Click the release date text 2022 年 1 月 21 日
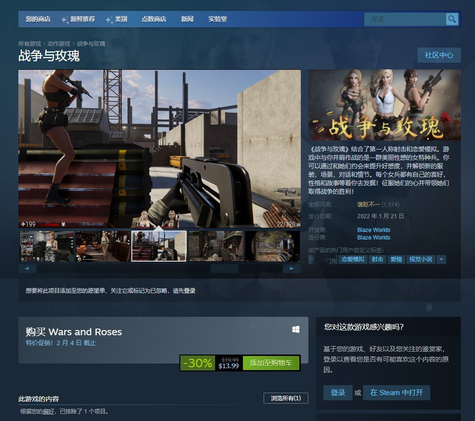Viewport: 475px width, 421px height. [380, 216]
